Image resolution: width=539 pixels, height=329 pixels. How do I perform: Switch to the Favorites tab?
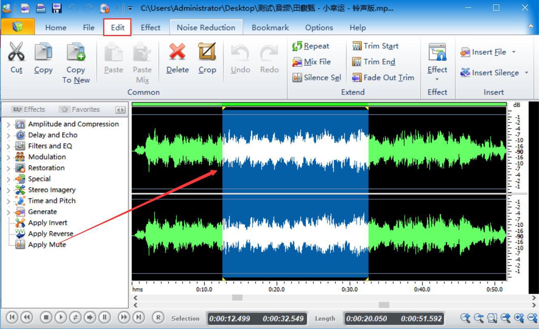(81, 109)
